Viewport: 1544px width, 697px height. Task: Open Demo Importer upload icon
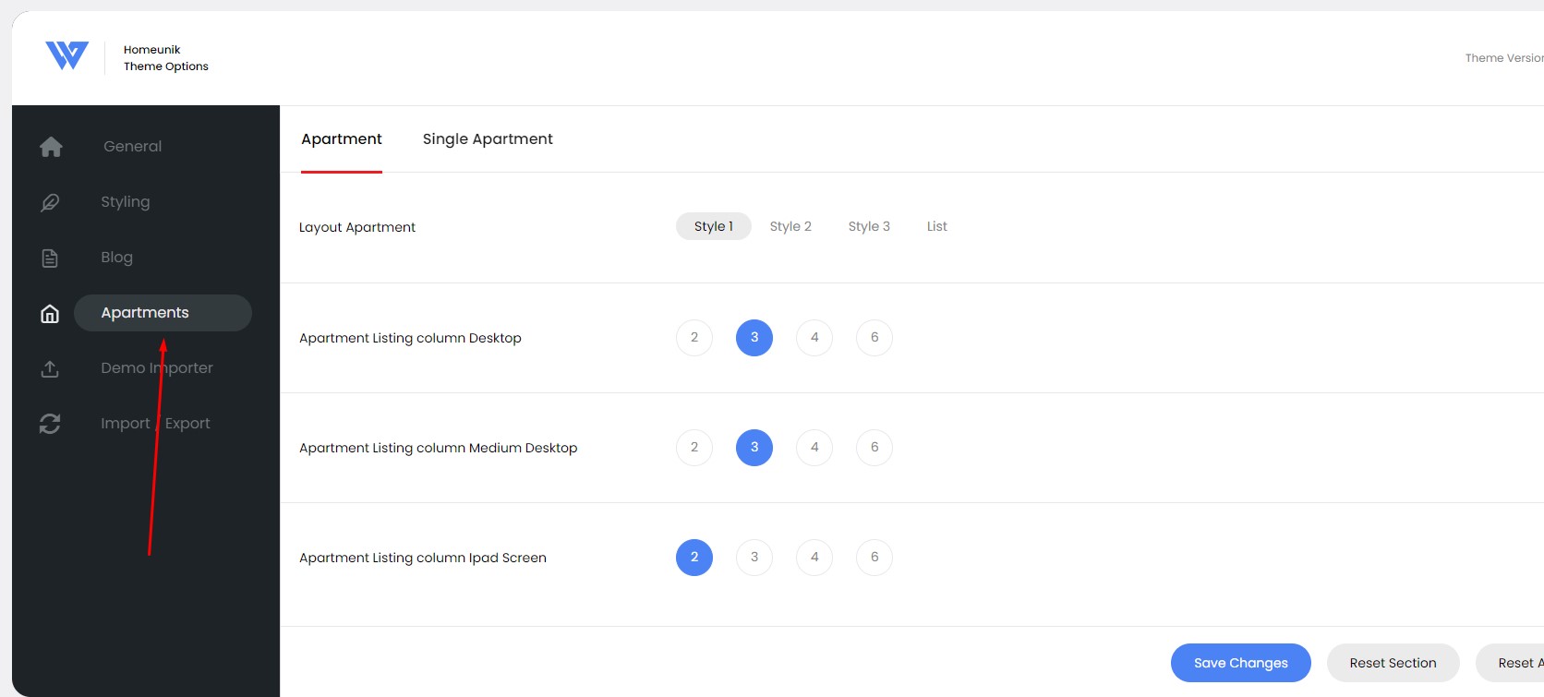point(50,369)
